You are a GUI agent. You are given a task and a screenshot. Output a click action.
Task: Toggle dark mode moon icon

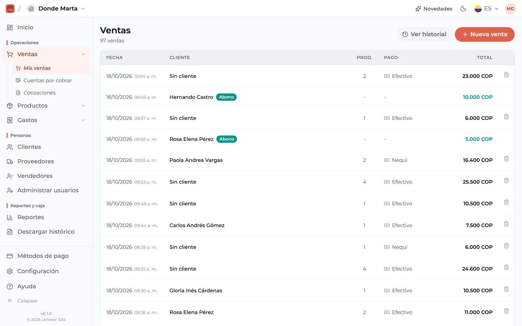(463, 9)
